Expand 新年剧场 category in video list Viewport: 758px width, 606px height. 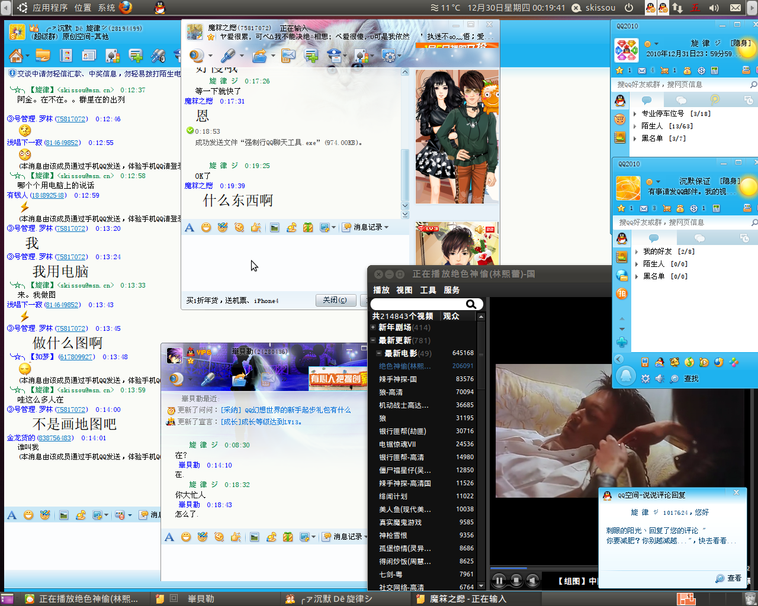point(373,327)
